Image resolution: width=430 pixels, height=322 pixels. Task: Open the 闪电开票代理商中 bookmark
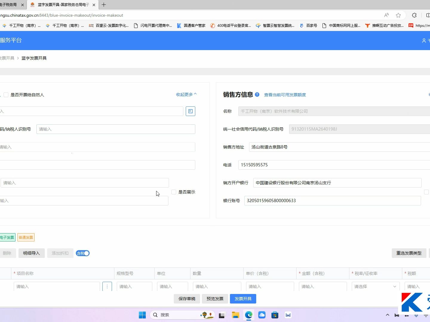(153, 26)
